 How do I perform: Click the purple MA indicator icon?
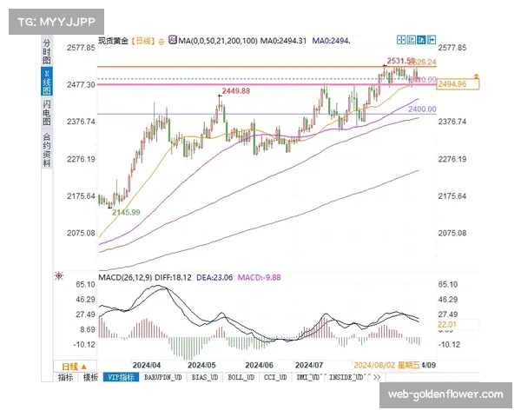click(x=174, y=40)
